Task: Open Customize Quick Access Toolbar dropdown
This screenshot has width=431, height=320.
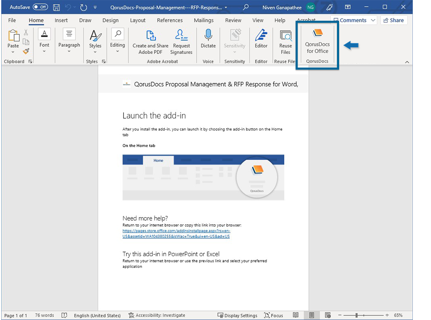Action: tap(95, 7)
